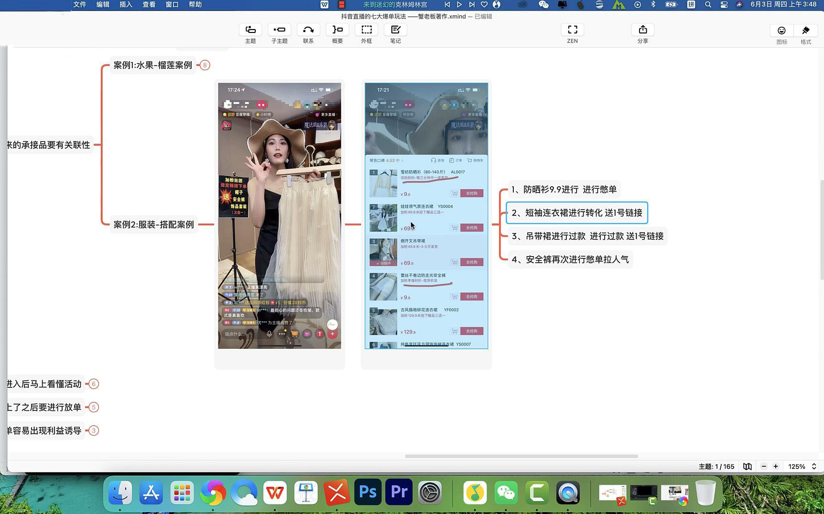
Task: Select the livestream host phone screenshot image
Action: click(x=280, y=216)
